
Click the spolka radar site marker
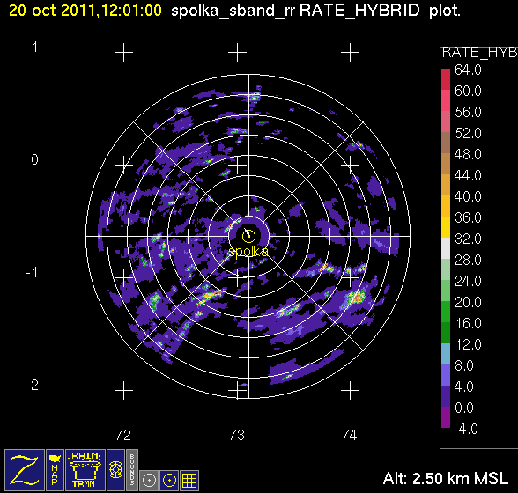coord(248,236)
